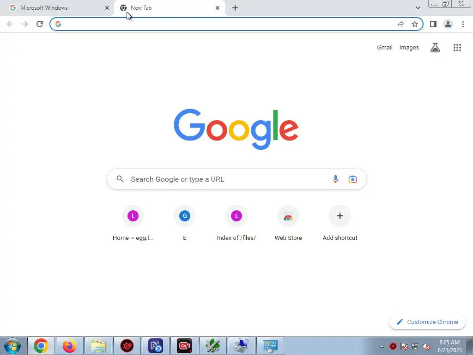Open the muted volume tray icon
The width and height of the screenshot is (473, 355).
tap(426, 346)
